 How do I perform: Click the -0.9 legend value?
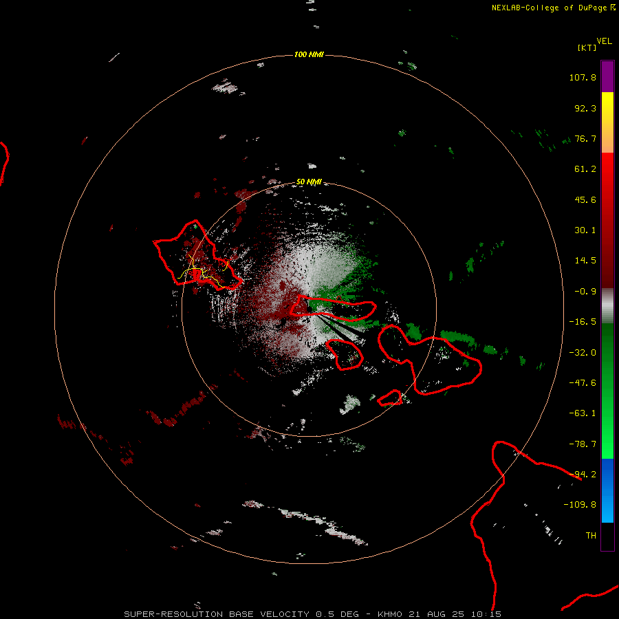click(x=585, y=292)
